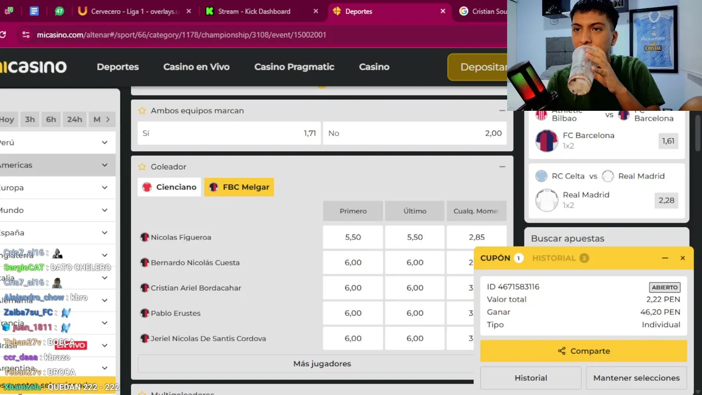The width and height of the screenshot is (702, 395).
Task: Pick Nicolas Figueroa Último odds 5,50
Action: [415, 237]
